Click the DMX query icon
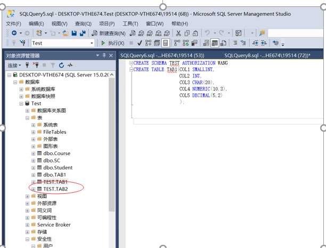The height and width of the screenshot is (248, 326). pos(150,33)
